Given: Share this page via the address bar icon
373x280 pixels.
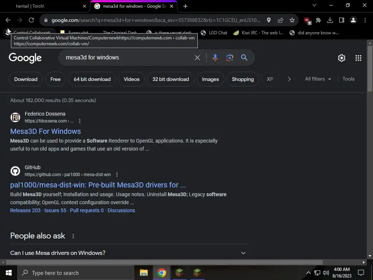Looking at the screenshot, I should (280, 20).
